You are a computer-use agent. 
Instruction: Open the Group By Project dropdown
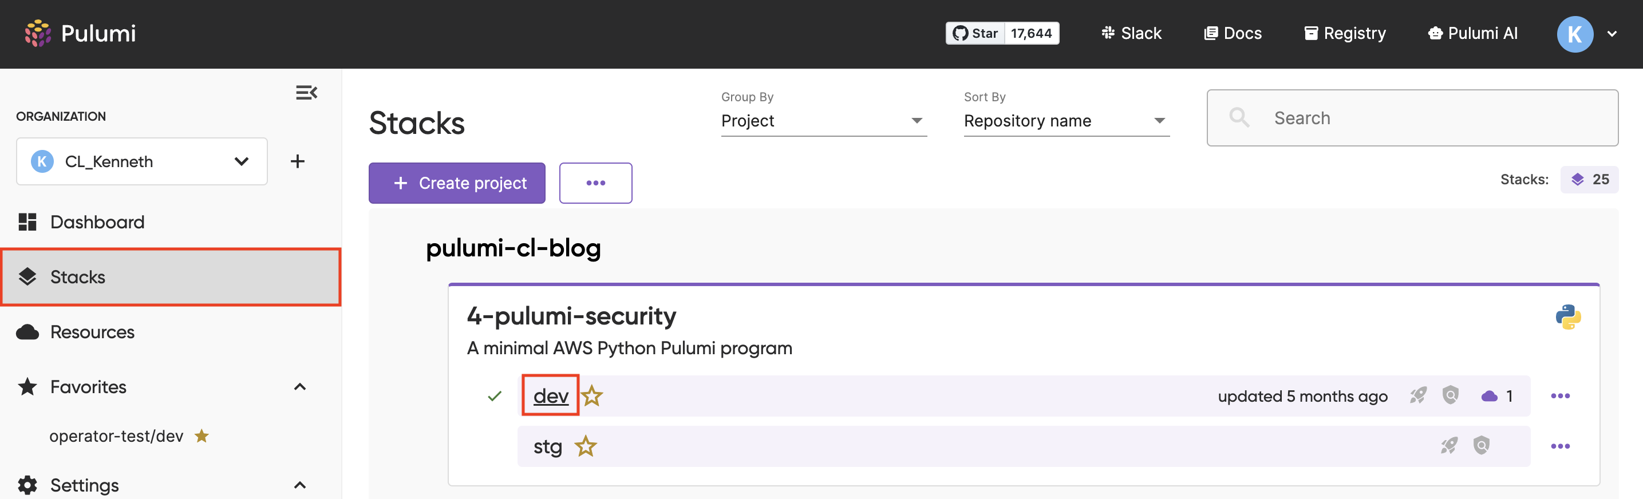coord(823,120)
